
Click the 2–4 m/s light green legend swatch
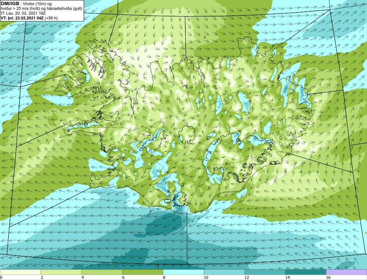(61, 272)
